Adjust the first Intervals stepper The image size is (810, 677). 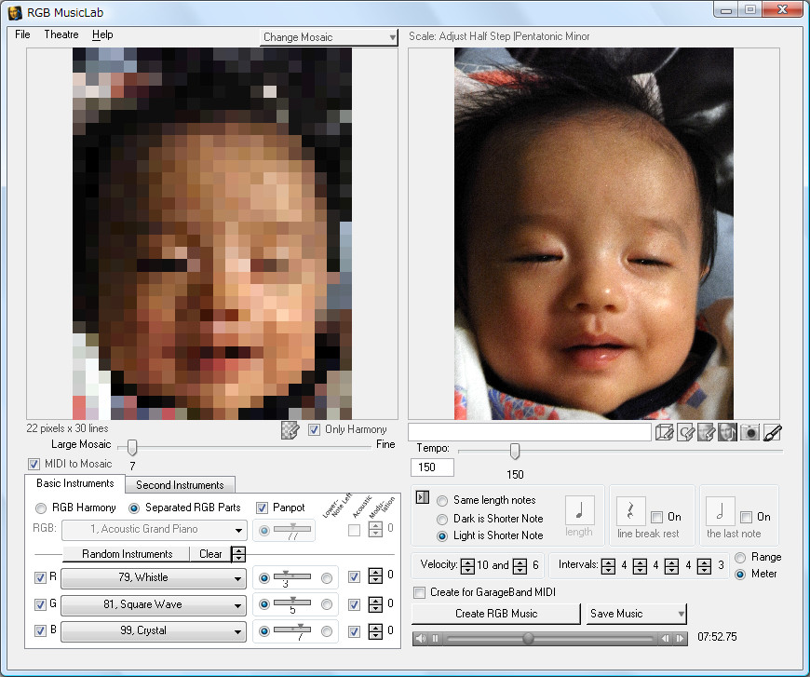[x=609, y=566]
